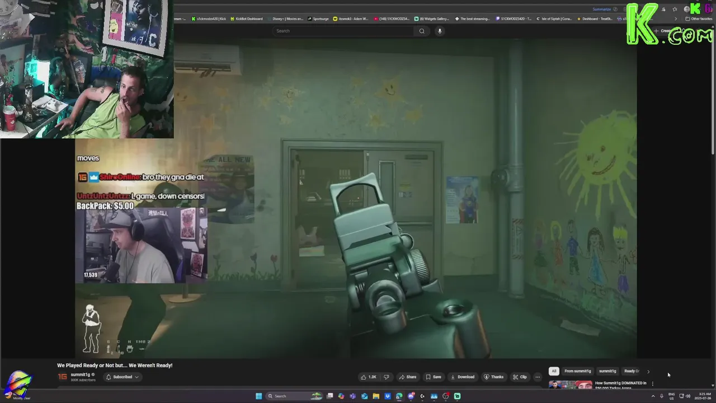This screenshot has width=716, height=403.
Task: Open The best streaming bookmark
Action: coord(472,18)
